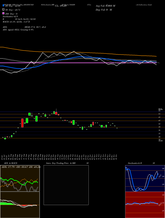Screen dimensions: 165x218
Task: Click the large red candlestick in mid-August
Action: pyautogui.click(x=22, y=123)
